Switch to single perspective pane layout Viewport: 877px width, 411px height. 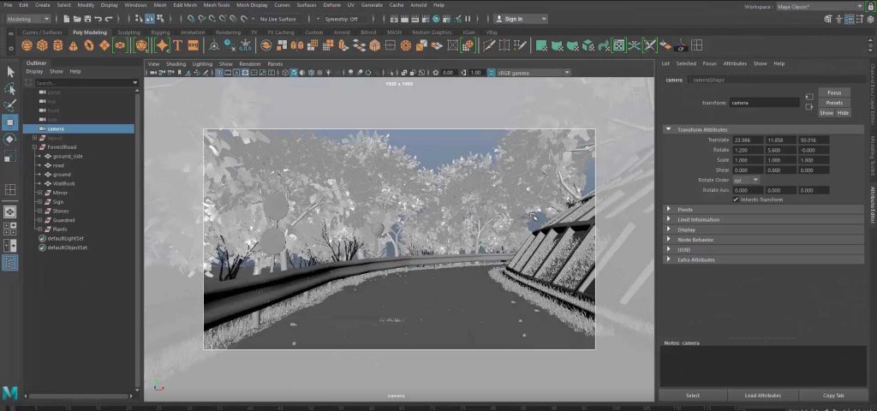point(10,212)
